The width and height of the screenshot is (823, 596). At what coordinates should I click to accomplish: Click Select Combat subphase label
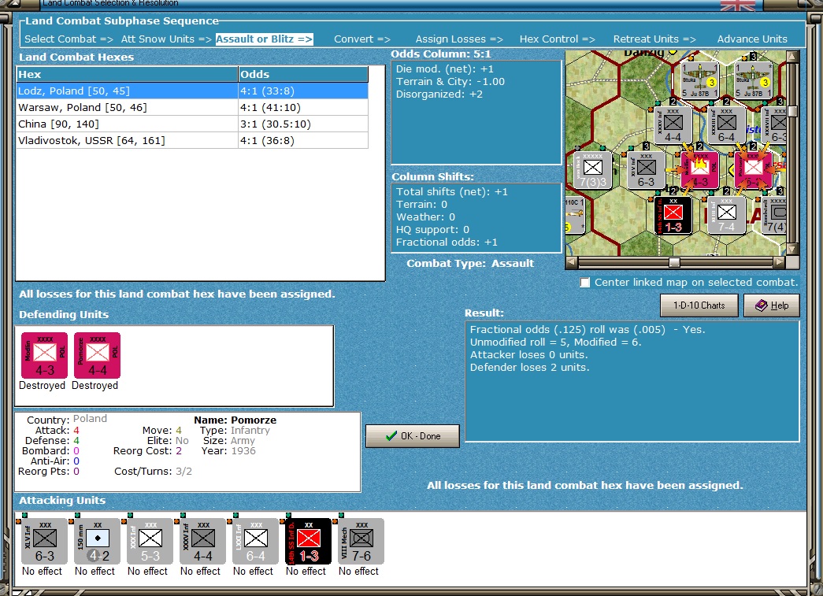[69, 39]
